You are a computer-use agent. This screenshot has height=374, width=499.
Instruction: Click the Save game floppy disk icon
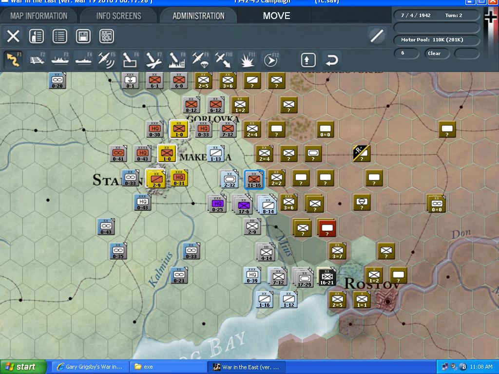[x=83, y=36]
